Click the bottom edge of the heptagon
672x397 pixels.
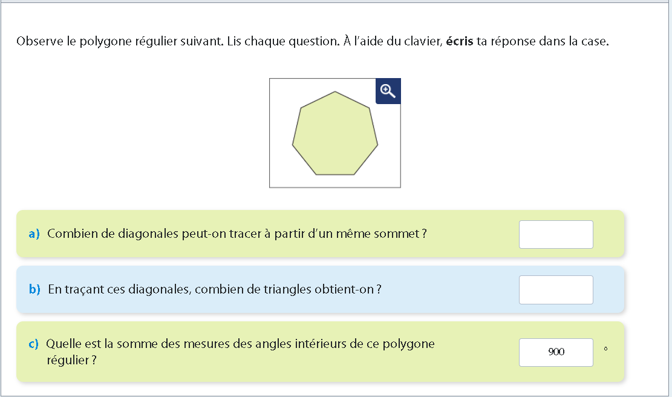336,175
